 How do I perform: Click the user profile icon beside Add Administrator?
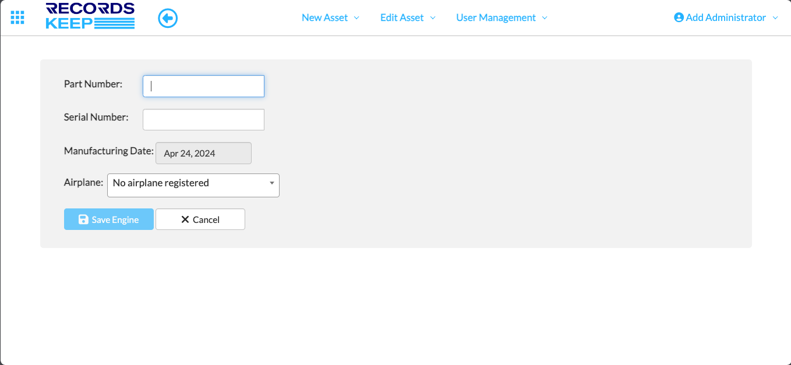(679, 17)
